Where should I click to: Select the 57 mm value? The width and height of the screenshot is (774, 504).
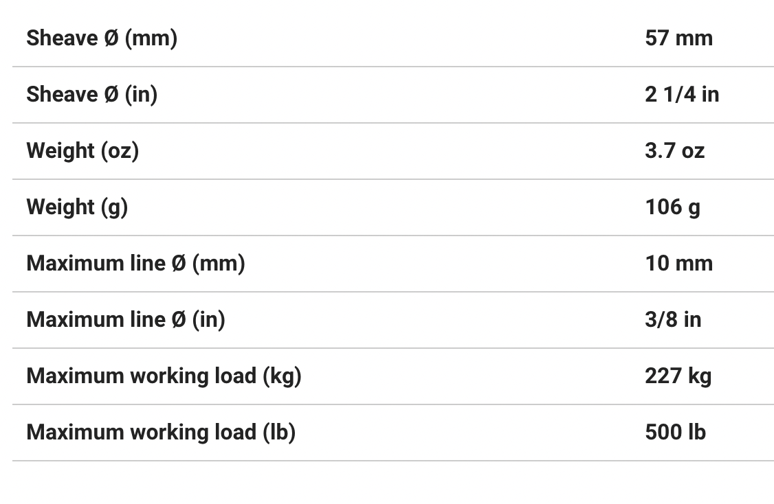coord(678,38)
